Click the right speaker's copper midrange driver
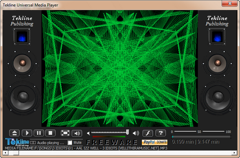Screen dimensions: 240x158 coord(217,63)
